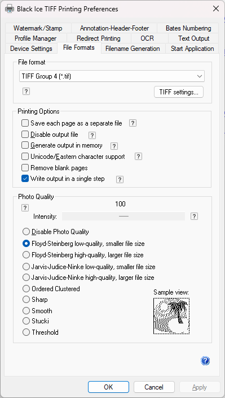Open the blue round help button
The height and width of the screenshot is (398, 225).
(x=205, y=361)
